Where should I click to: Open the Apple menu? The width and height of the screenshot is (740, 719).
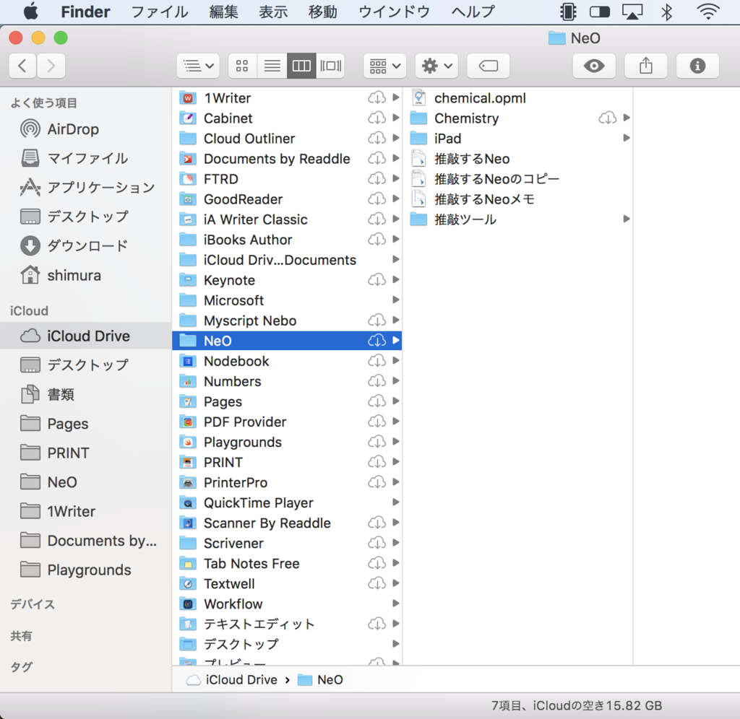[x=31, y=12]
